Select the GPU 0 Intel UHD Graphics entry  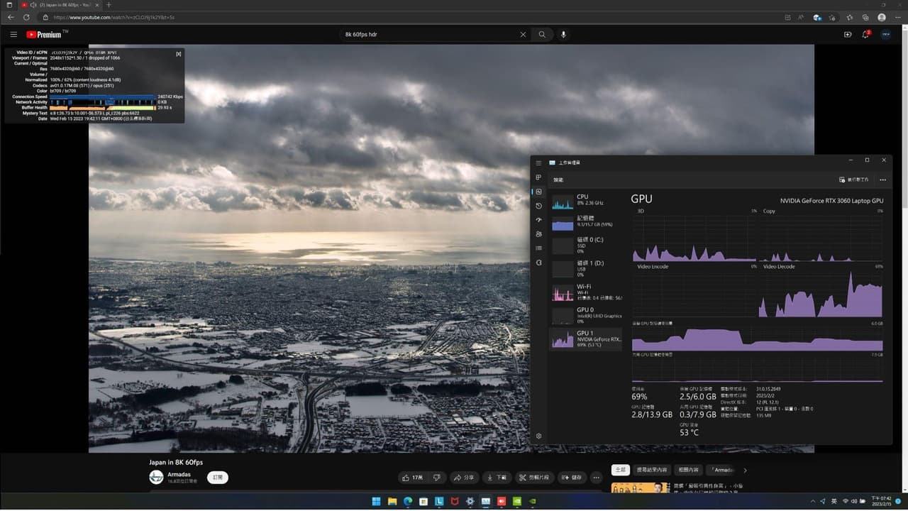586,315
